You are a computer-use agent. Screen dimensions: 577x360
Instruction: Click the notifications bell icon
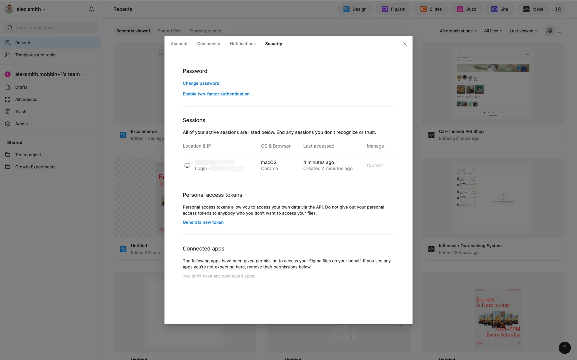coord(91,9)
